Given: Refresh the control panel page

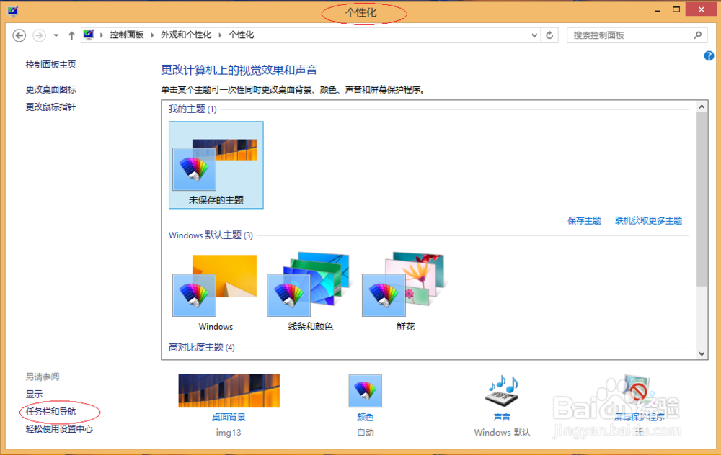Looking at the screenshot, I should click(x=549, y=35).
